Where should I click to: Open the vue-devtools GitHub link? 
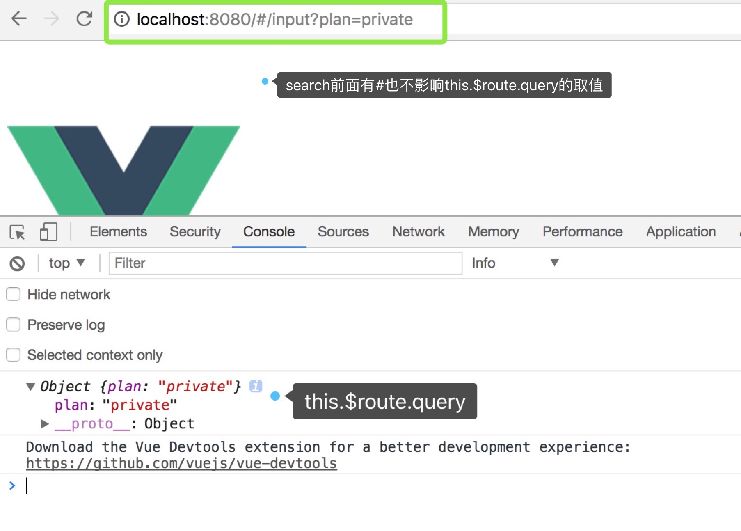pos(181,463)
